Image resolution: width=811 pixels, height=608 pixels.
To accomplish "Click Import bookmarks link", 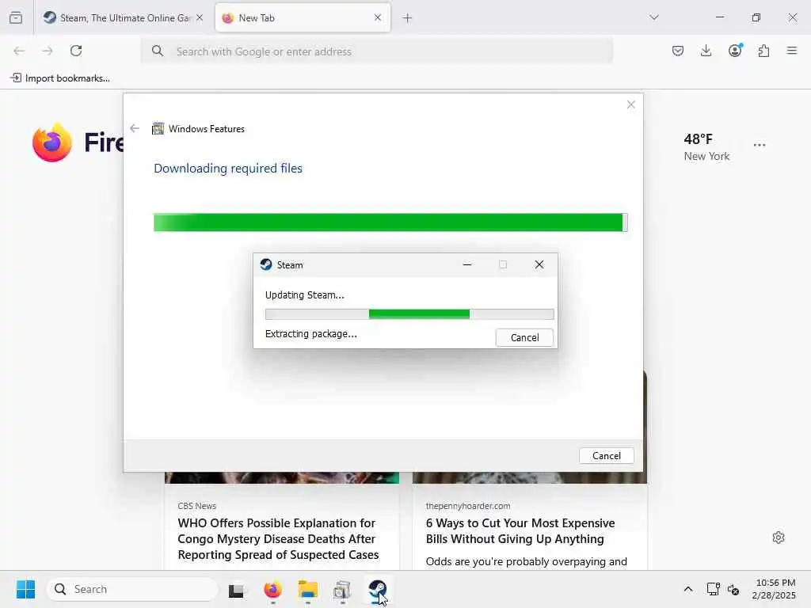I will [60, 78].
